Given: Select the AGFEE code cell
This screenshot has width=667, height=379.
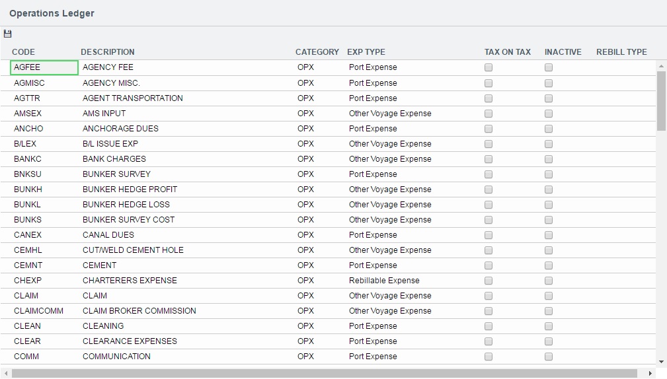Looking at the screenshot, I should tap(44, 67).
